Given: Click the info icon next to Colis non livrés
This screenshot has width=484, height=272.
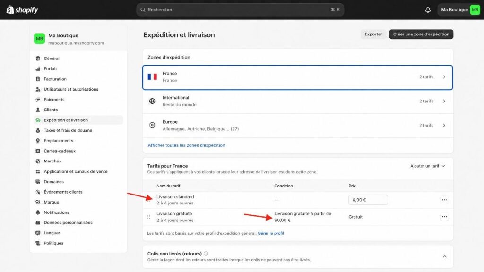Looking at the screenshot, I should (x=206, y=254).
